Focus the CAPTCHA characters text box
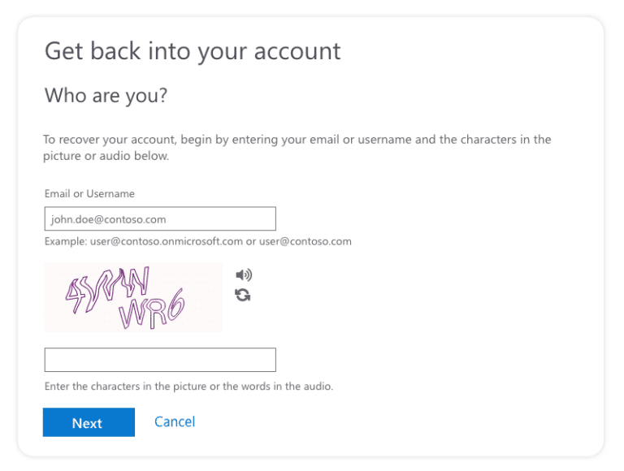The width and height of the screenshot is (624, 471). click(160, 360)
